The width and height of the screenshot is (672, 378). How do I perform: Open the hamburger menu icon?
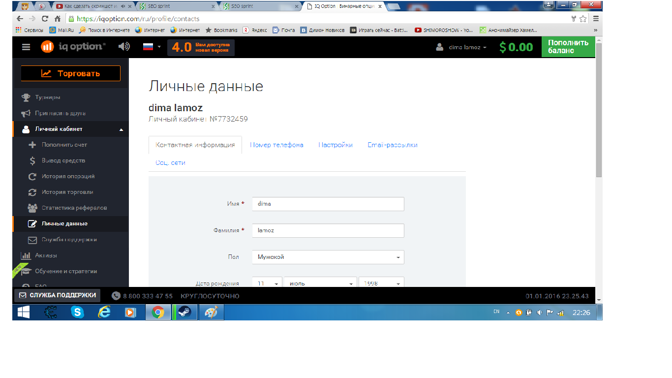26,47
